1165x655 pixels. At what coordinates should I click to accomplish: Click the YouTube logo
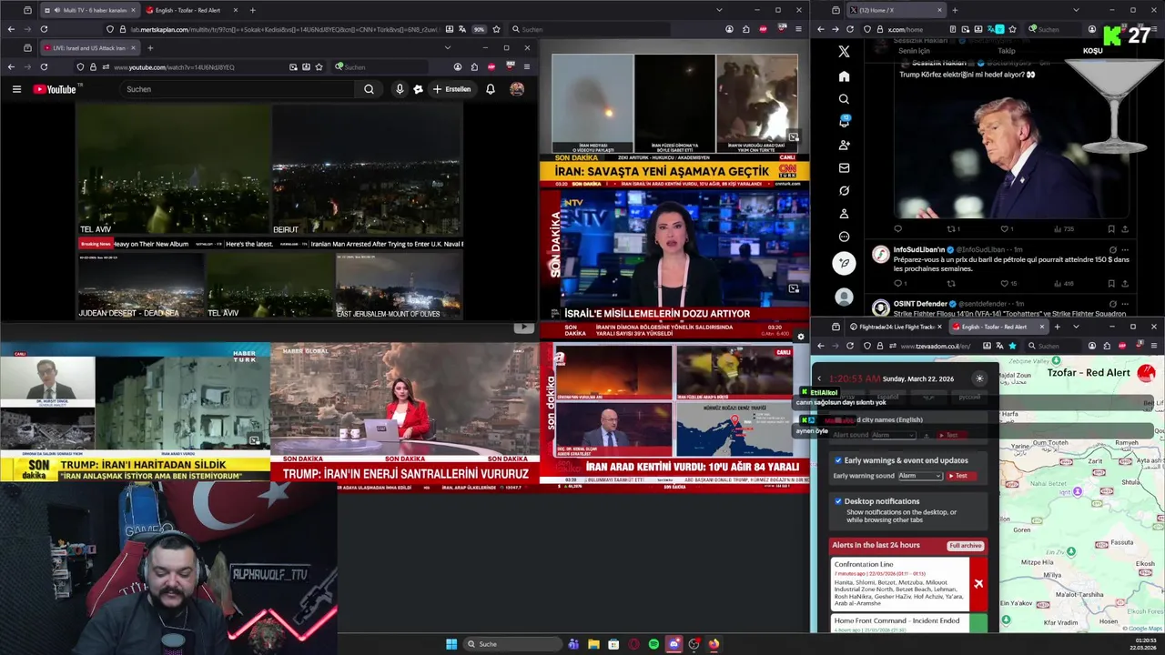tap(55, 89)
